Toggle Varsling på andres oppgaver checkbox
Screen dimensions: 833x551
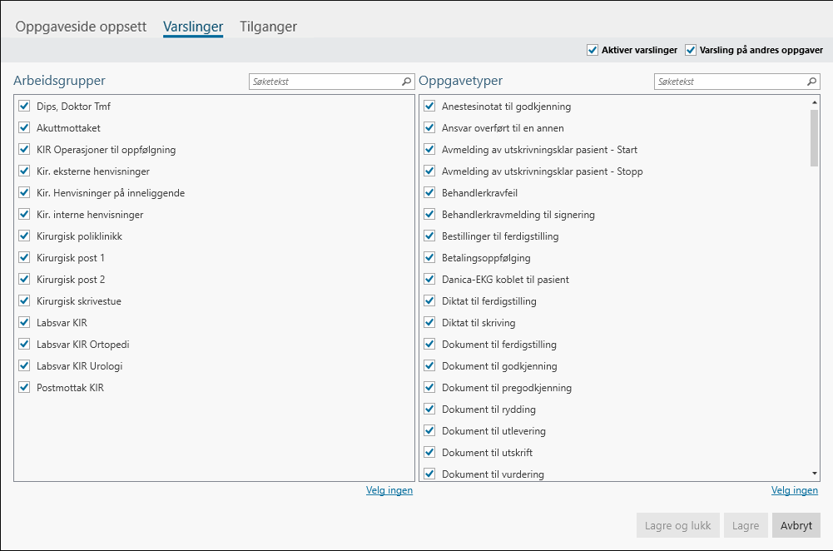pos(691,50)
